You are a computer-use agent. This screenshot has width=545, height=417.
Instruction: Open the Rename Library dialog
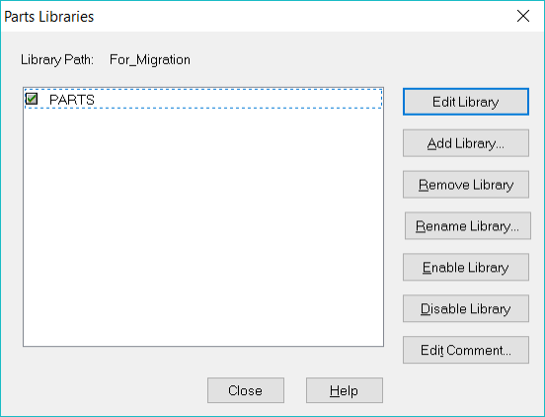click(468, 225)
